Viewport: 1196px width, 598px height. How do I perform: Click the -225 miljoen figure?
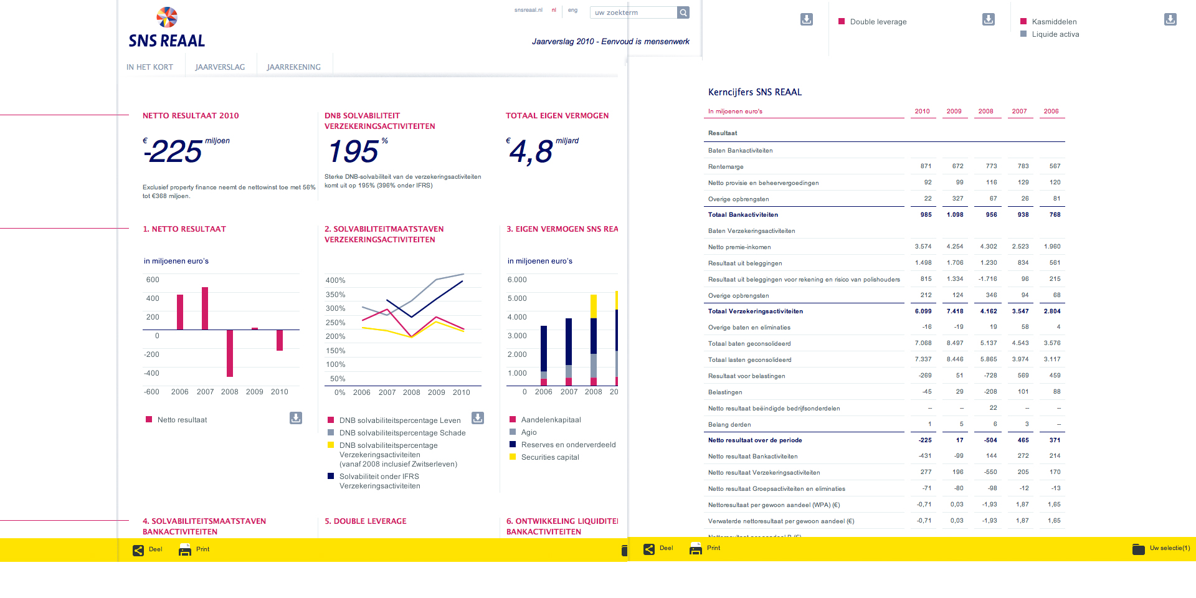186,151
